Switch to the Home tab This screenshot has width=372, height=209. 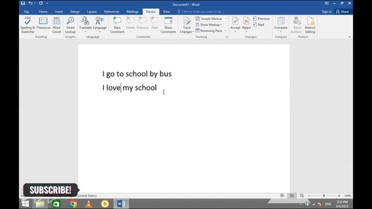43,12
